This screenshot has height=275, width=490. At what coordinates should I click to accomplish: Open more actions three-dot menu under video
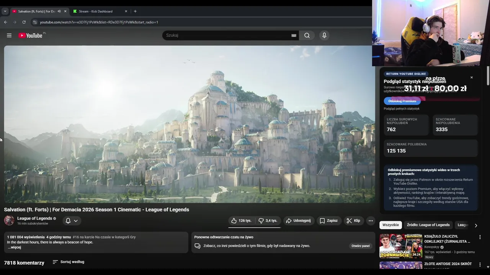371,221
